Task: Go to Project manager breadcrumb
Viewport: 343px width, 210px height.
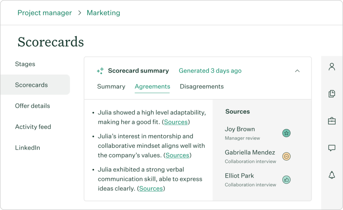Action: (45, 13)
